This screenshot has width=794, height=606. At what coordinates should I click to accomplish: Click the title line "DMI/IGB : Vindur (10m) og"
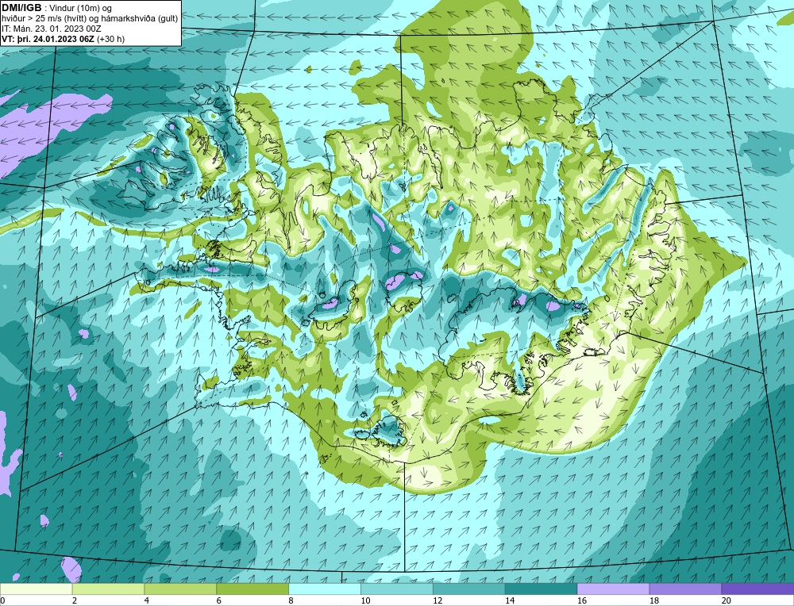[x=57, y=8]
